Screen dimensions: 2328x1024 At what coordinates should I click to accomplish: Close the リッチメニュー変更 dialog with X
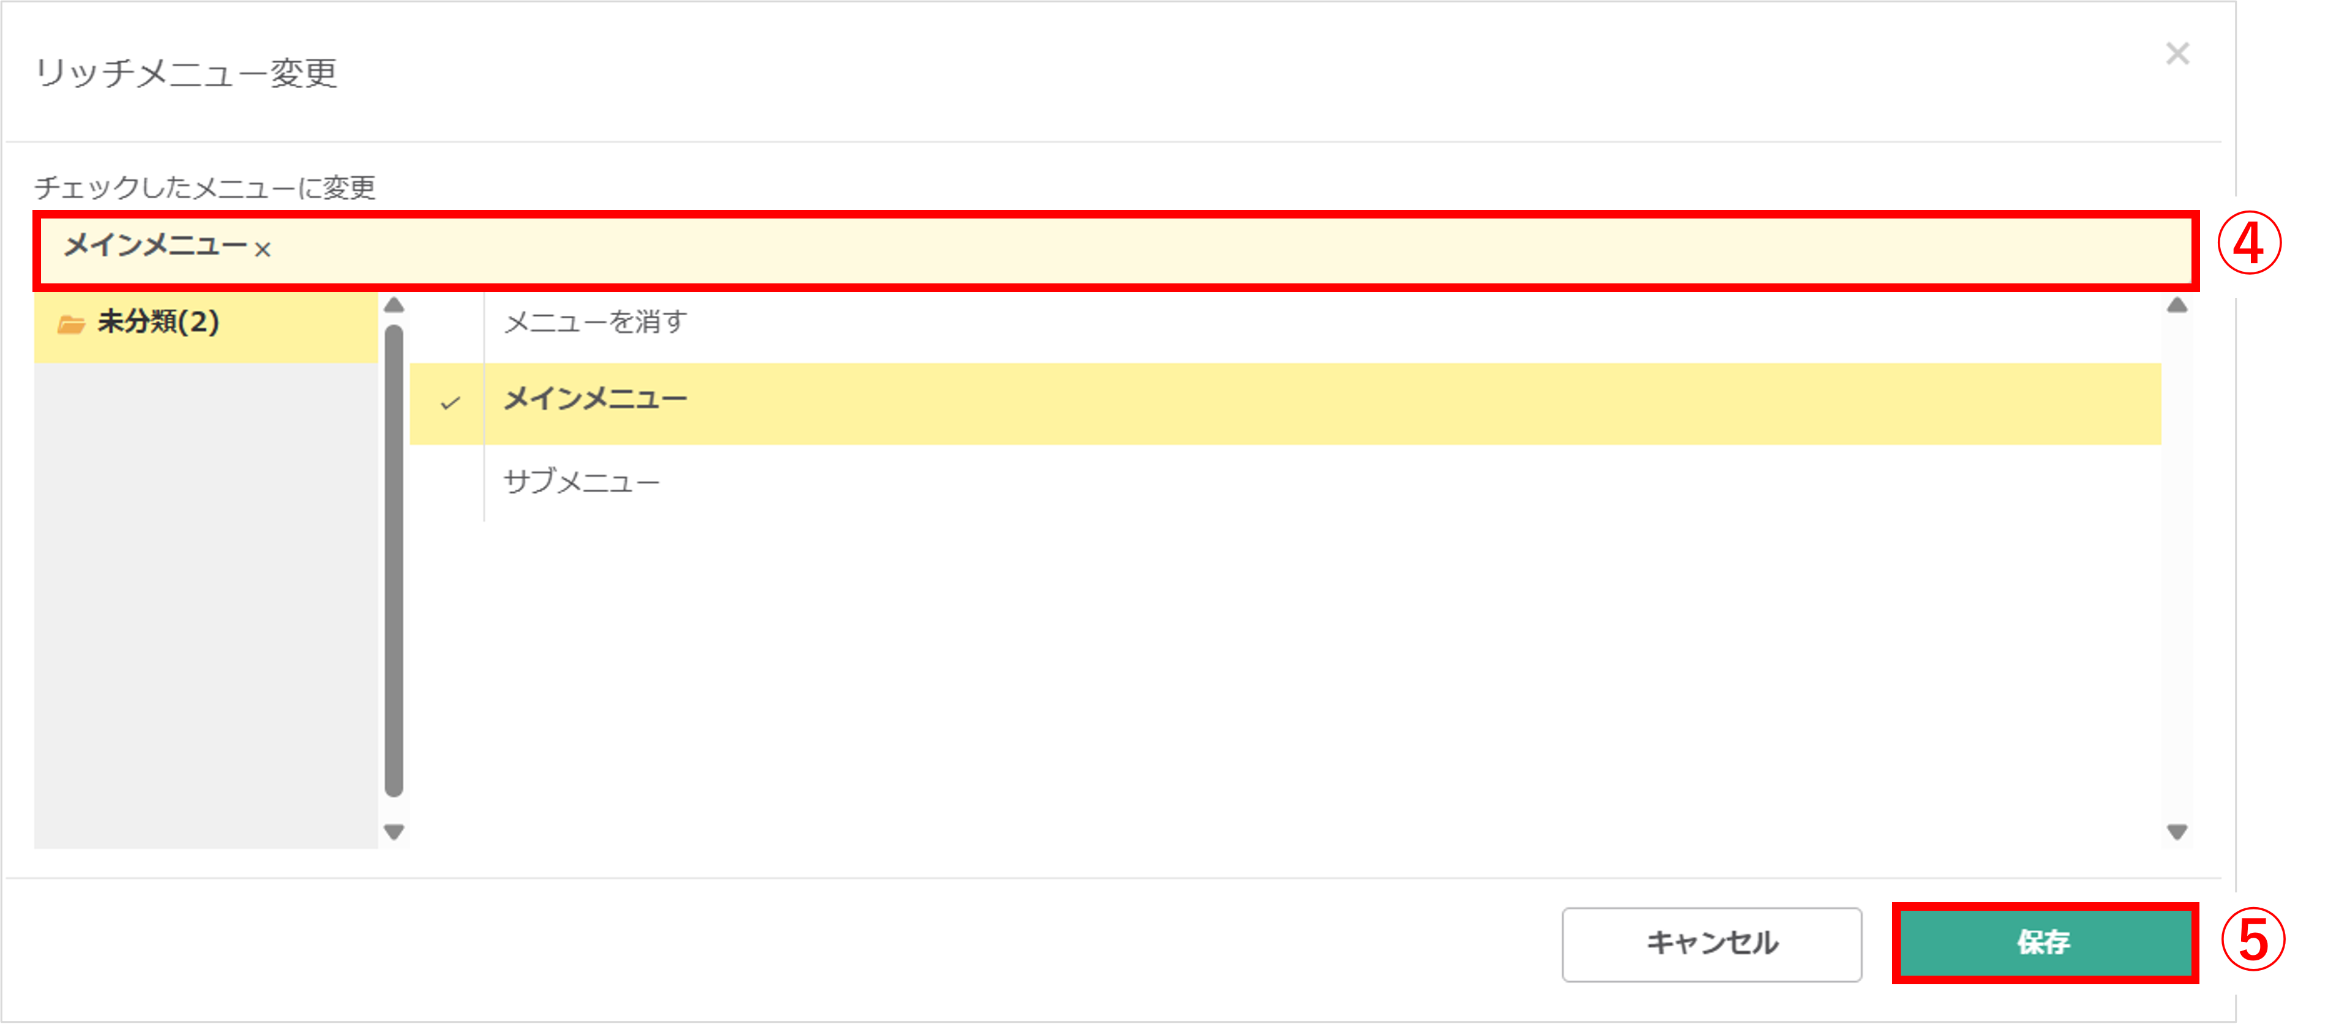point(2177,53)
